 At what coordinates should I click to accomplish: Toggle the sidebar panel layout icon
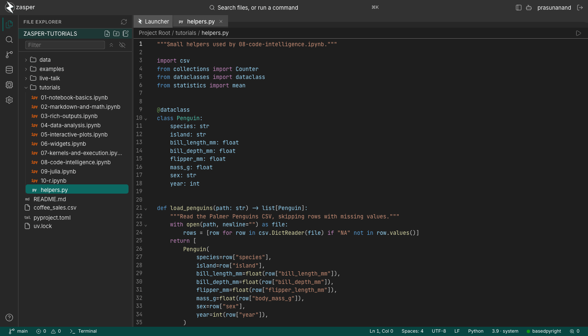tap(519, 8)
